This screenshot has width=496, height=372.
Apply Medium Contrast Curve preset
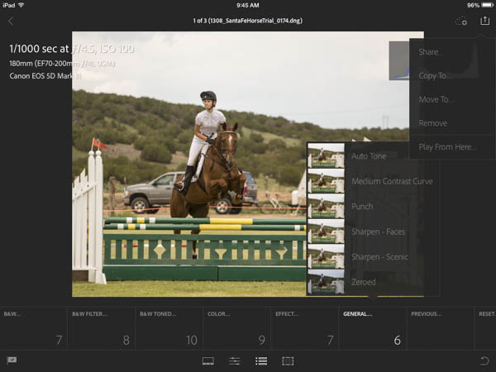pyautogui.click(x=392, y=181)
